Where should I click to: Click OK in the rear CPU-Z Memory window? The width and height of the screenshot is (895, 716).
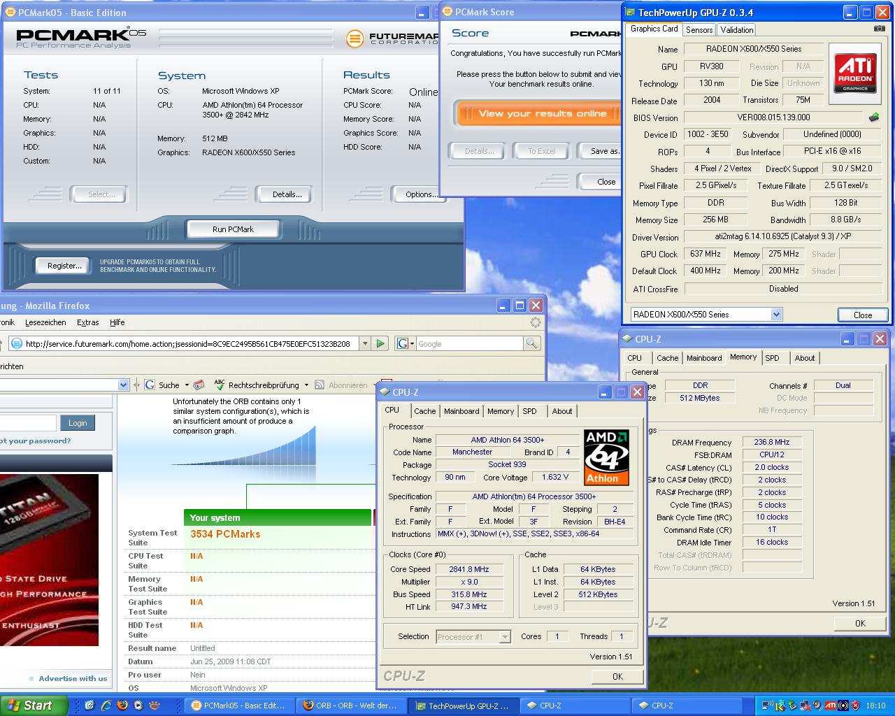[860, 623]
